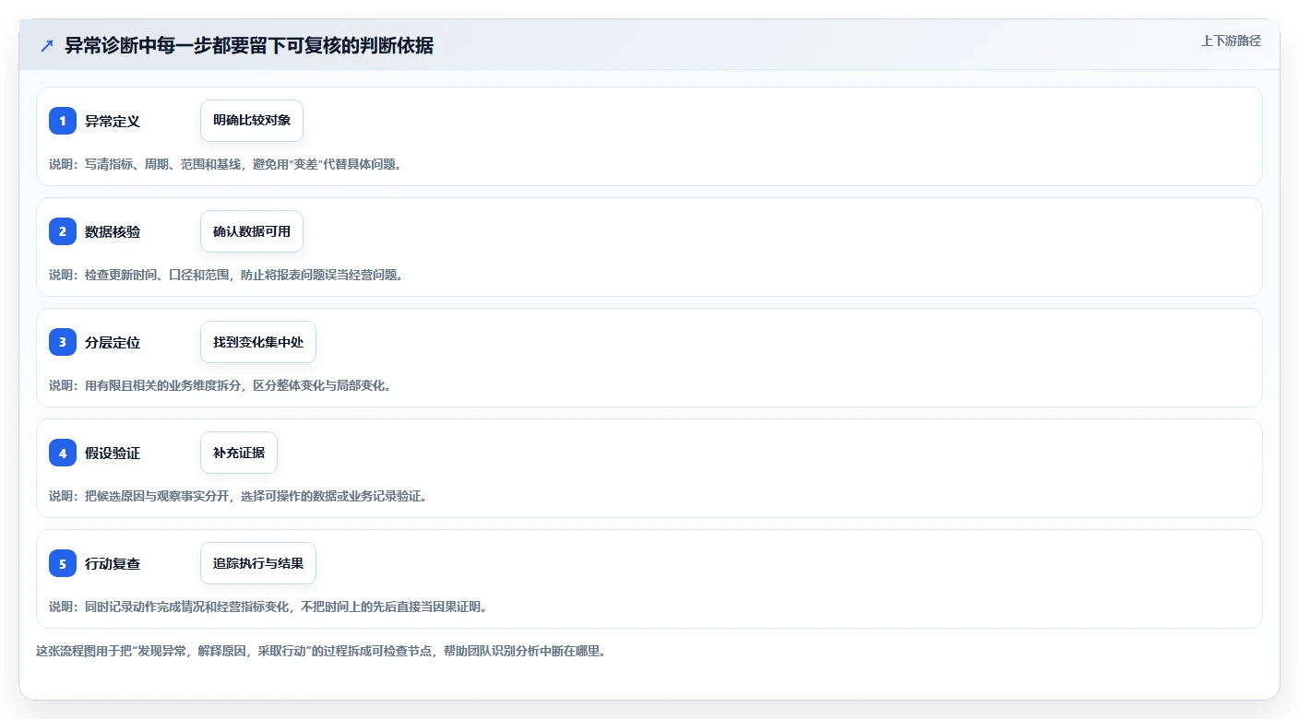This screenshot has width=1299, height=719.
Task: Click the 异常定义 step title
Action: coord(113,121)
